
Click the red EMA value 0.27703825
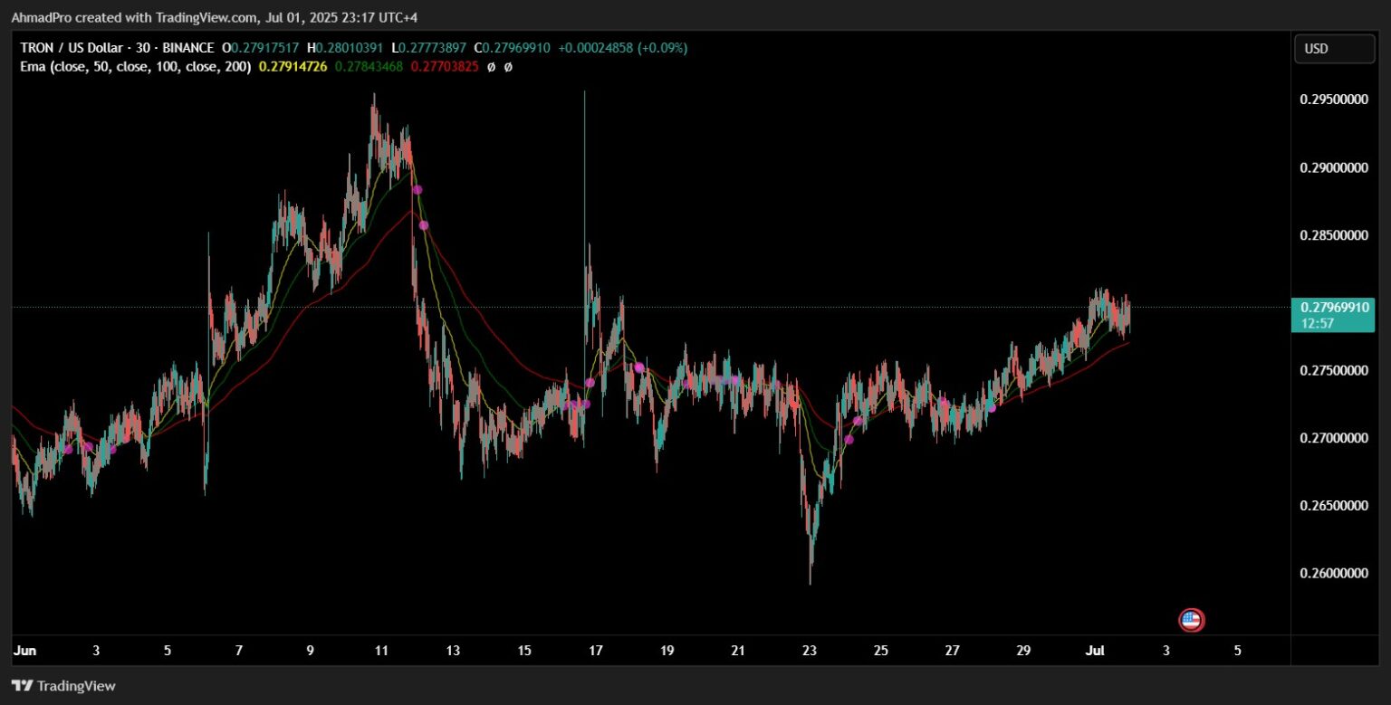(x=443, y=66)
